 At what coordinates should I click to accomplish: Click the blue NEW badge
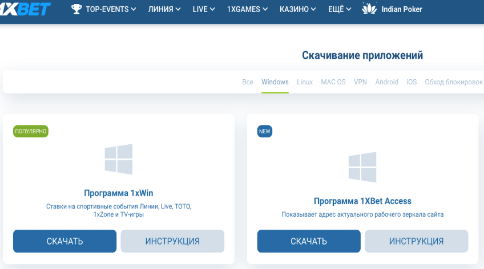pos(264,131)
